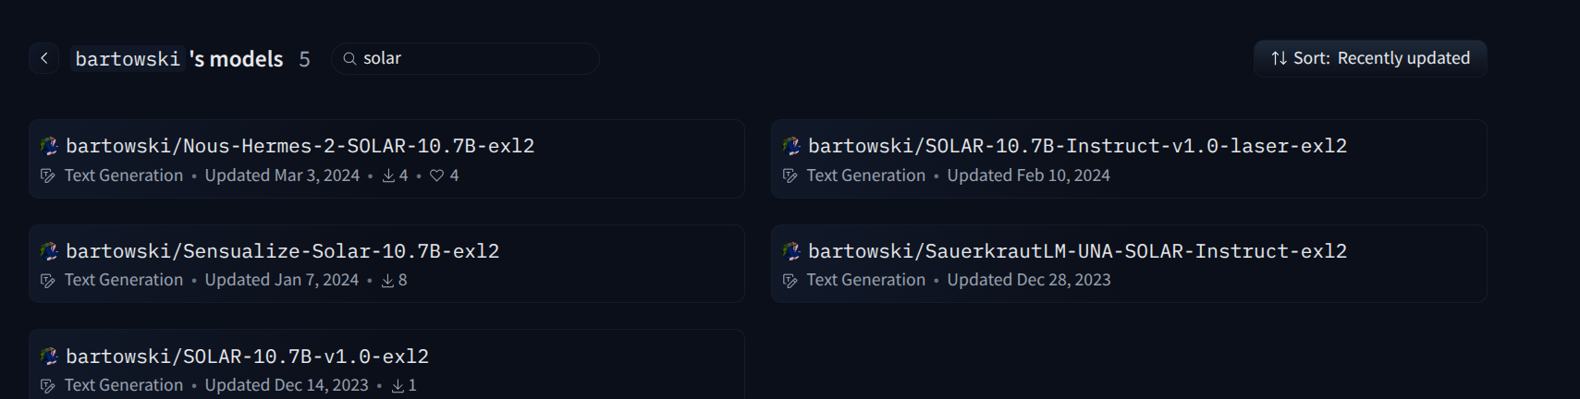Click the search magnifier icon in filter field
This screenshot has width=1580, height=399.
point(349,59)
